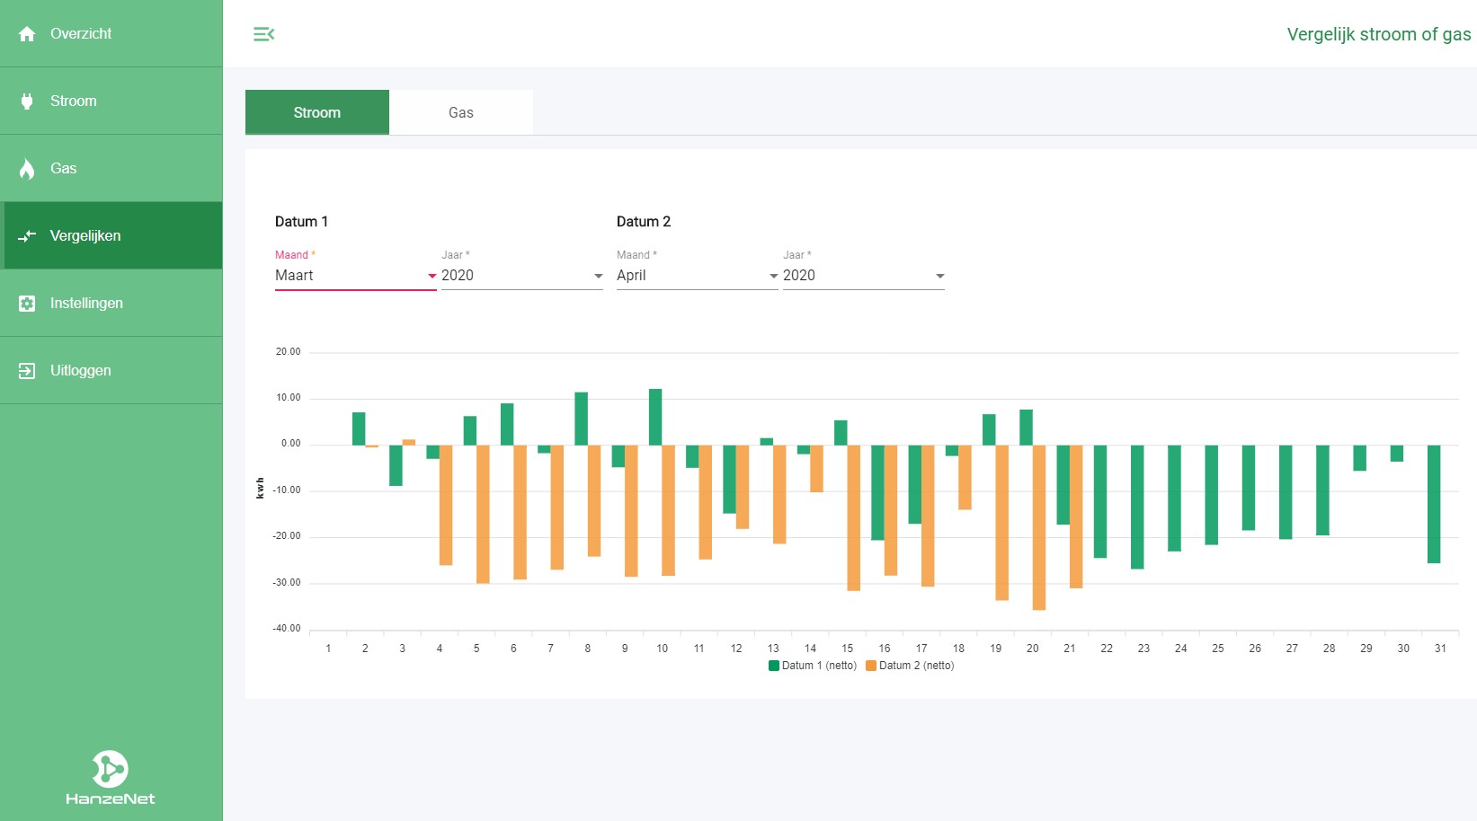The height and width of the screenshot is (821, 1477).
Task: Click the 20.00 y-axis value
Action: point(289,352)
